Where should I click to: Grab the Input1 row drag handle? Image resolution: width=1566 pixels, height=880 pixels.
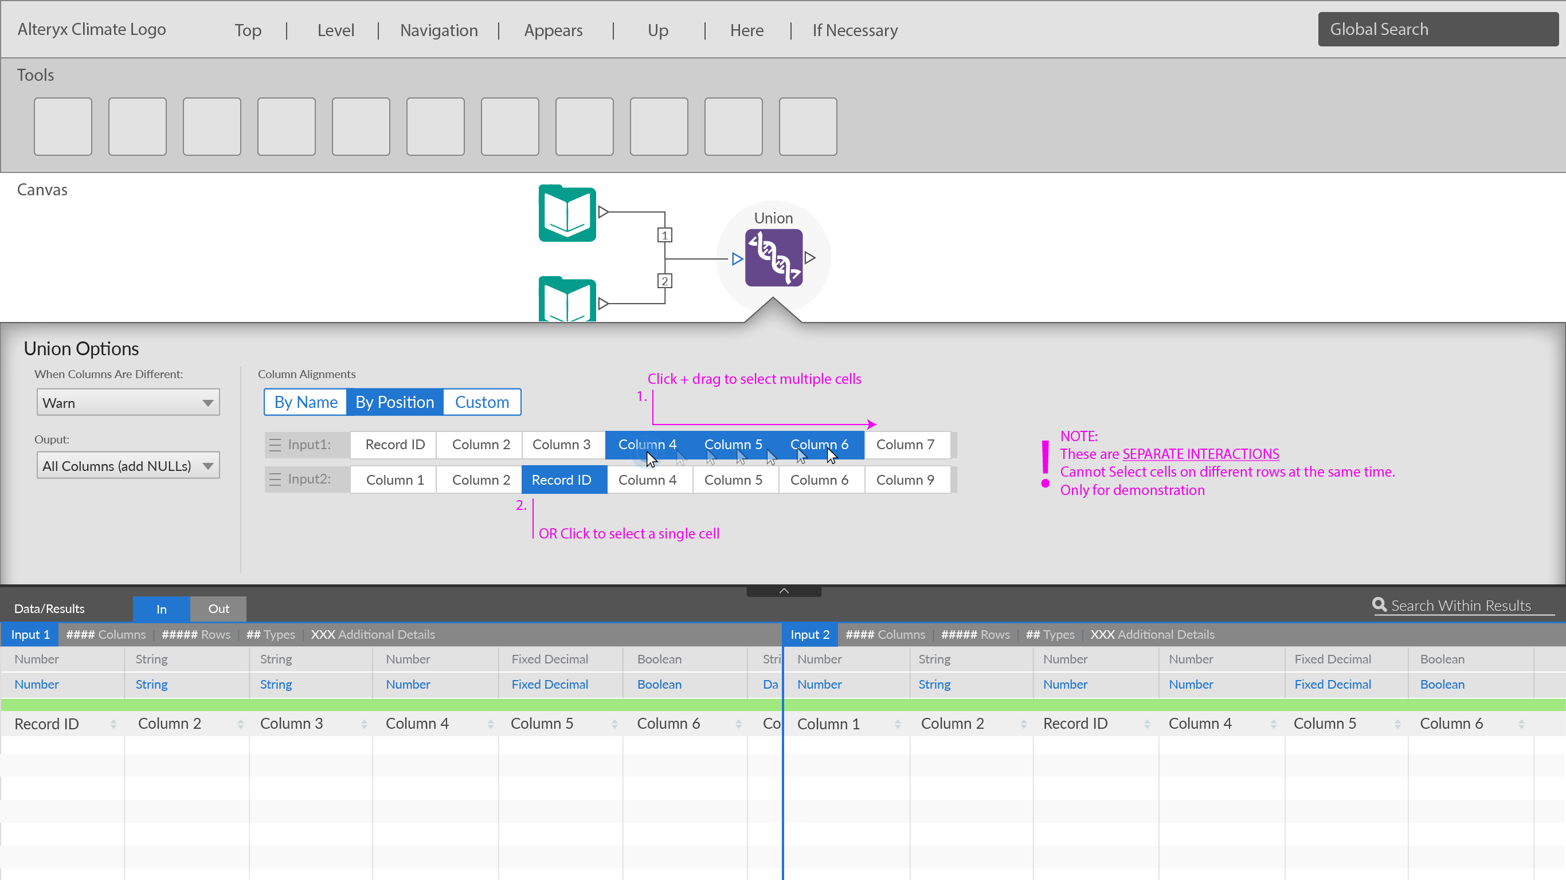[x=275, y=445]
